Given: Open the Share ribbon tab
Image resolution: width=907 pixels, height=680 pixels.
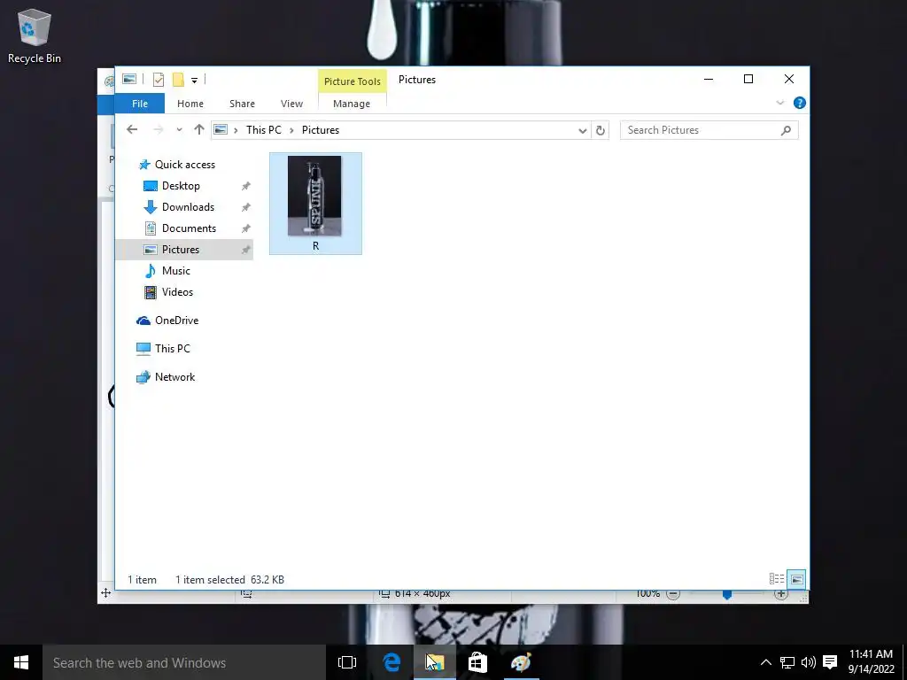Looking at the screenshot, I should point(242,104).
